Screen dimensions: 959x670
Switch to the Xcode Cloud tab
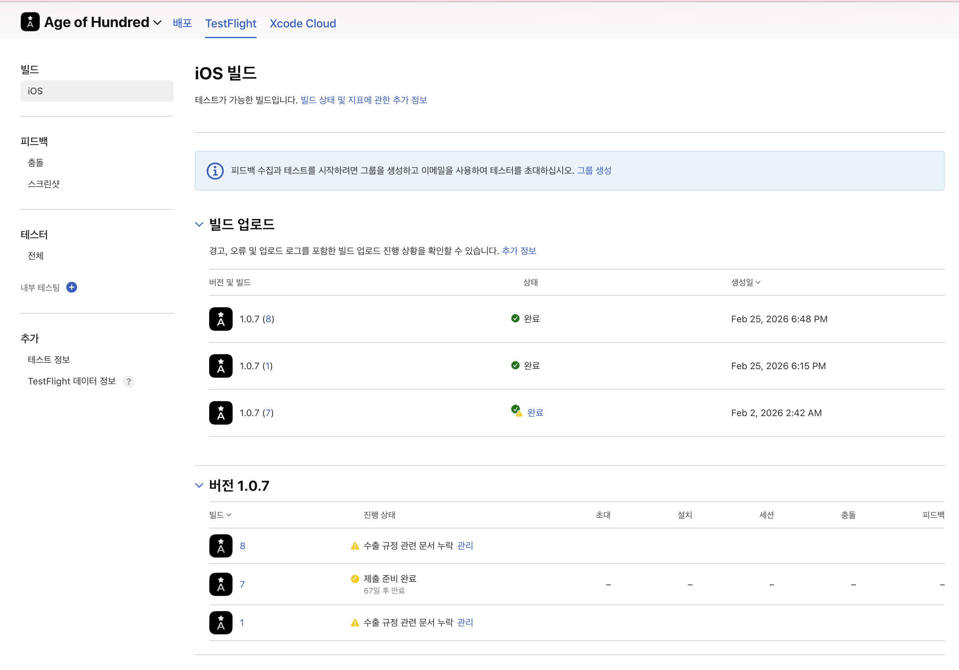302,23
